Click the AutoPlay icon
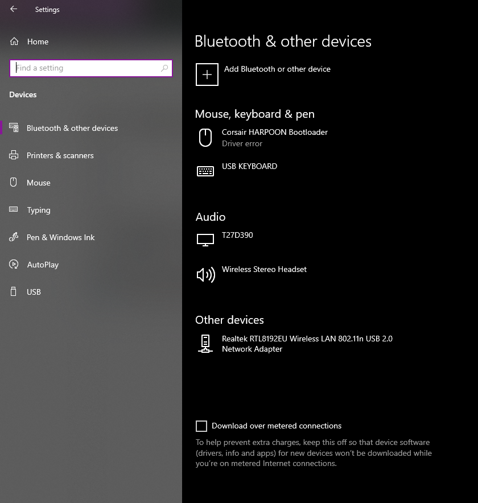The width and height of the screenshot is (478, 503). click(x=14, y=265)
